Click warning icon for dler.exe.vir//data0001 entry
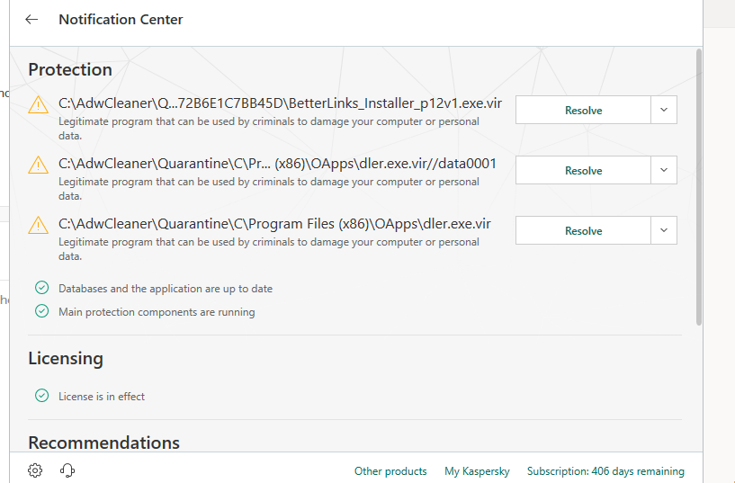This screenshot has width=735, height=483. (x=38, y=165)
